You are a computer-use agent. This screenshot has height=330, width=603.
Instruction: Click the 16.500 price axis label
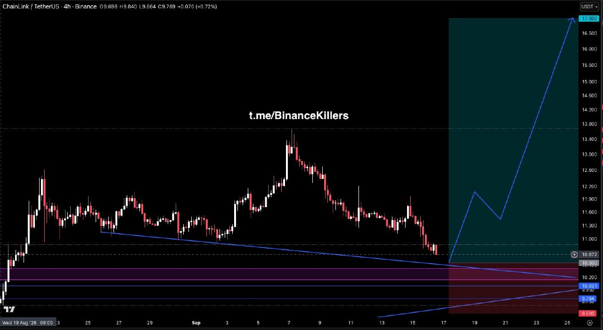589,33
